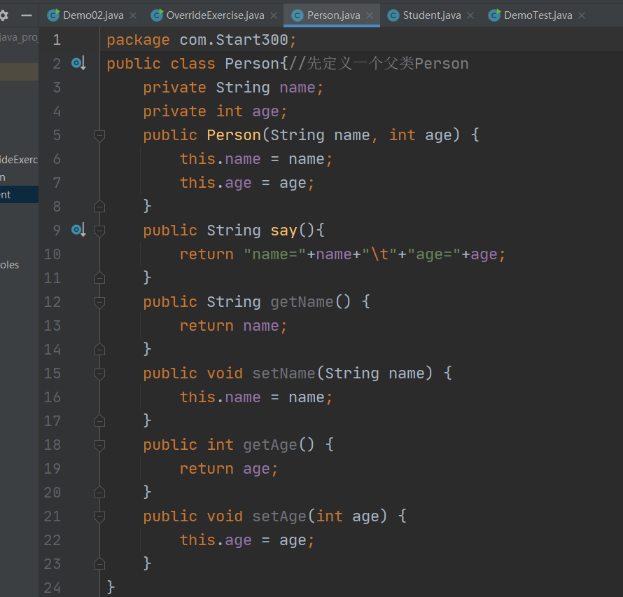This screenshot has height=597, width=623.
Task: Switch to the Student.java tab
Action: (432, 15)
